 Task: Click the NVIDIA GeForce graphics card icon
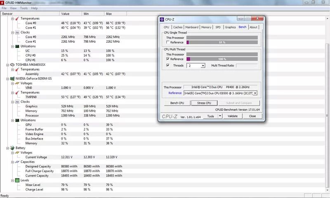pos(12,78)
